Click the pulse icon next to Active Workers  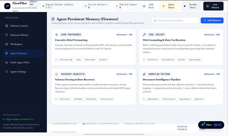click(86, 6)
